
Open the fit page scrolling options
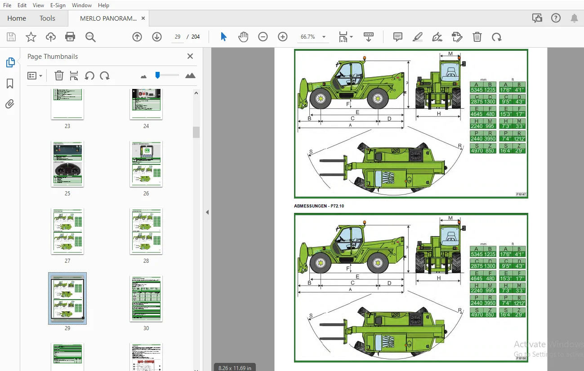[x=345, y=37]
